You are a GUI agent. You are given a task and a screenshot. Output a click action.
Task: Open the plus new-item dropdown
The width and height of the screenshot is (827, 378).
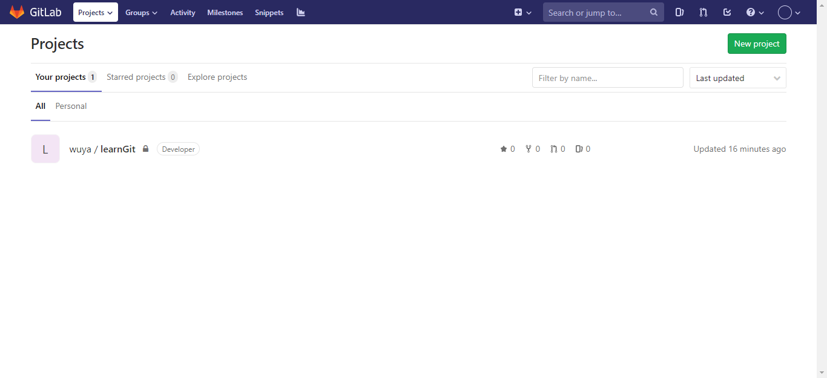click(522, 12)
